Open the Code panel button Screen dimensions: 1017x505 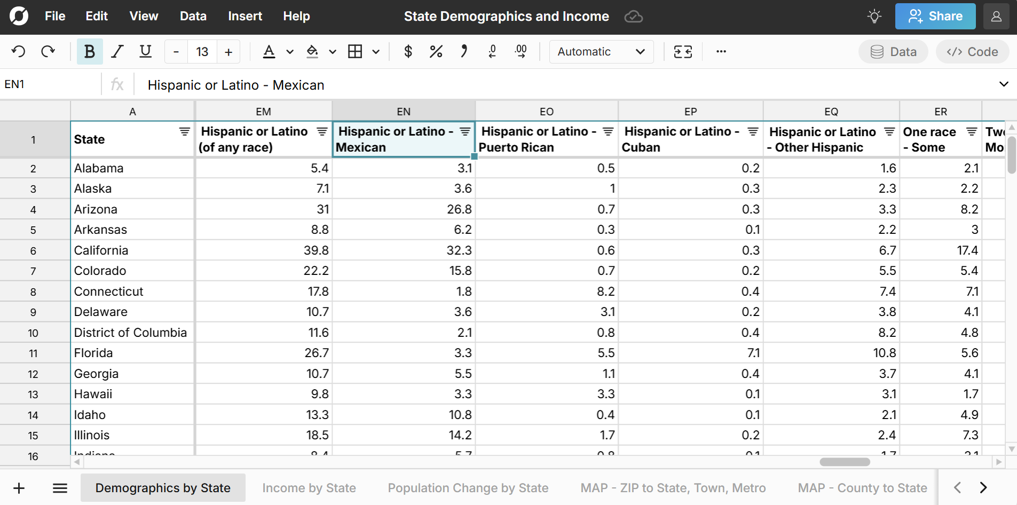point(972,52)
